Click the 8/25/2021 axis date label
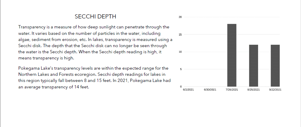 tap(254, 90)
